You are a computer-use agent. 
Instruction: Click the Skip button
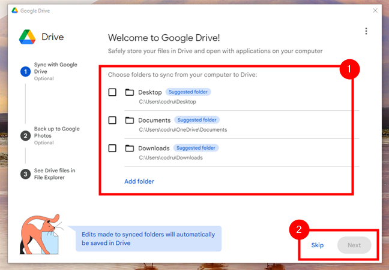pos(318,245)
